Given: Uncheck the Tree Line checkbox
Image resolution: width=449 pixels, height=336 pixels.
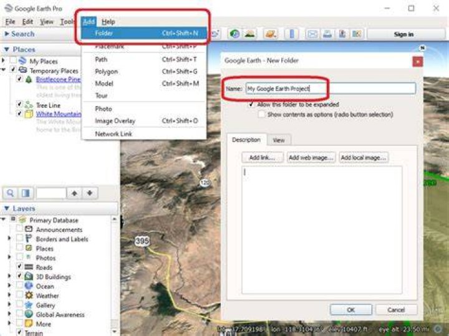Looking at the screenshot, I should (x=19, y=105).
